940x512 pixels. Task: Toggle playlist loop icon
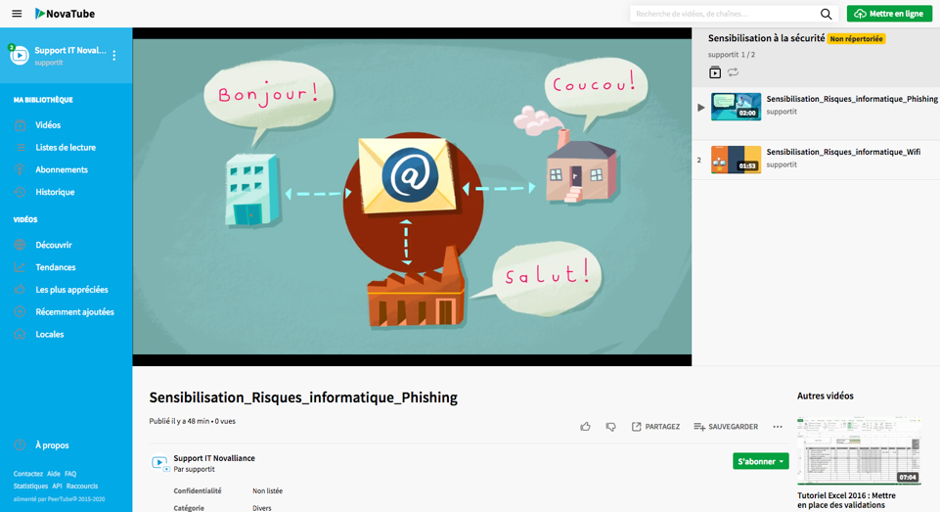(733, 72)
